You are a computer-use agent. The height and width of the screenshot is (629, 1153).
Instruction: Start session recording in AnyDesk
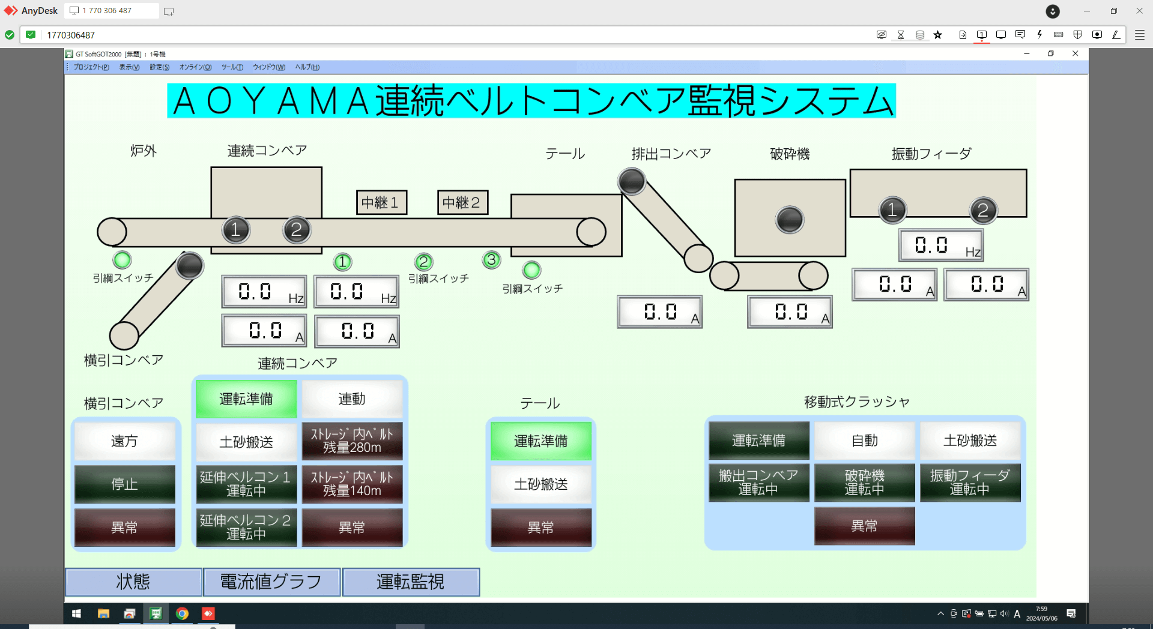(x=1097, y=34)
